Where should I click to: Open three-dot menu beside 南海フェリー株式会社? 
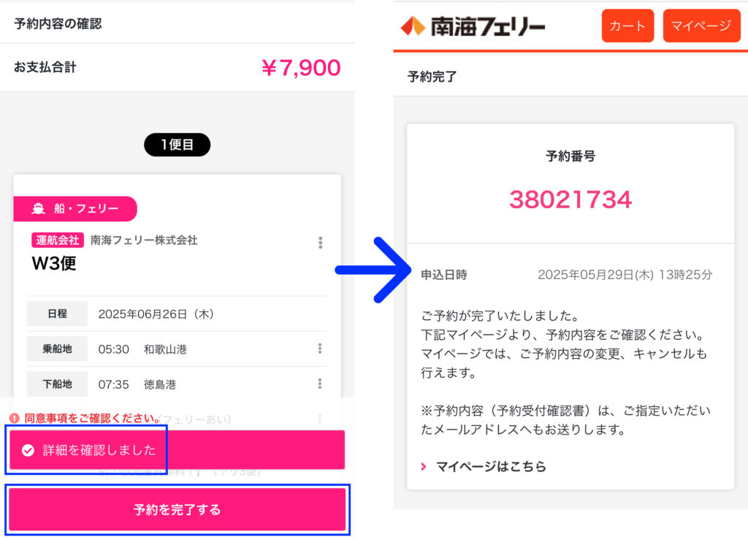[320, 243]
